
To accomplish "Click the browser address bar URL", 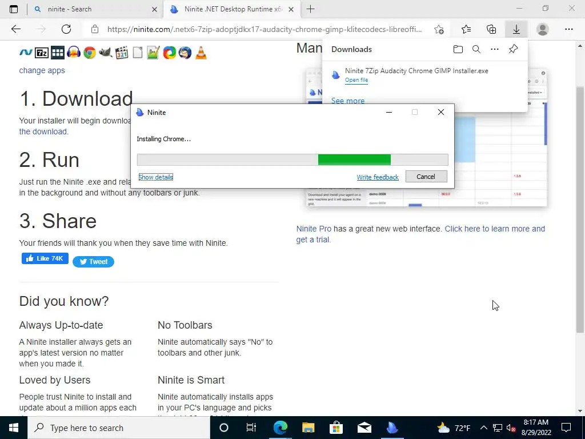I will [x=265, y=29].
